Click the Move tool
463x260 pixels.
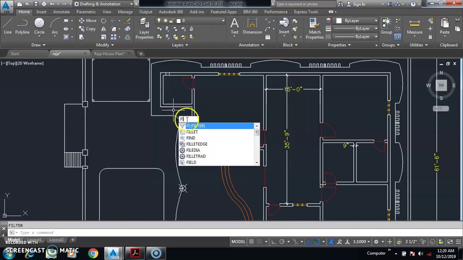tap(88, 21)
